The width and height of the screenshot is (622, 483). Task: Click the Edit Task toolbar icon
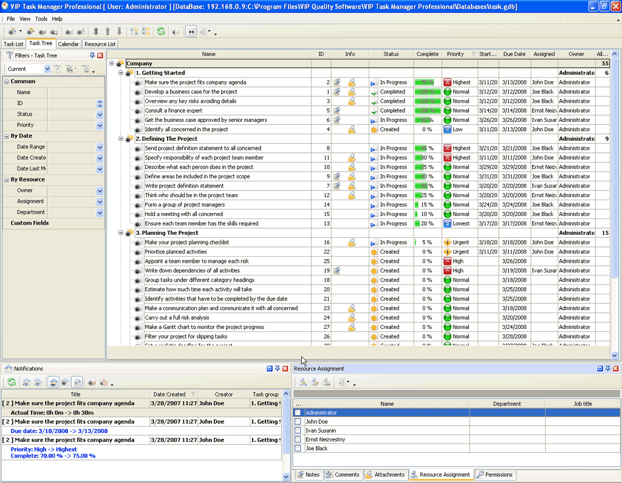(x=42, y=32)
